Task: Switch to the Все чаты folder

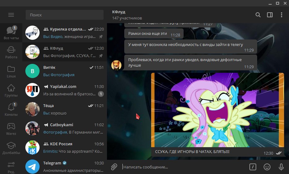Action: 11,33
